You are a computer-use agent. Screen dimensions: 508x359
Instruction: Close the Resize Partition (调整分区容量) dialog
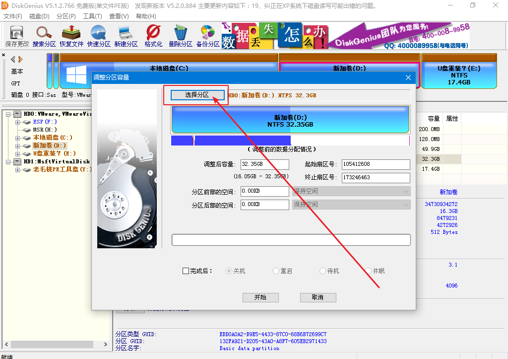point(408,77)
